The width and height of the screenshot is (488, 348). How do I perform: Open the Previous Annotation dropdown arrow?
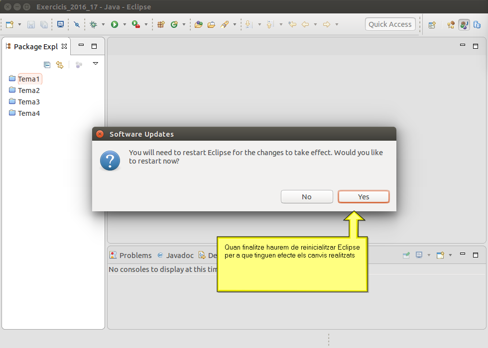[281, 24]
